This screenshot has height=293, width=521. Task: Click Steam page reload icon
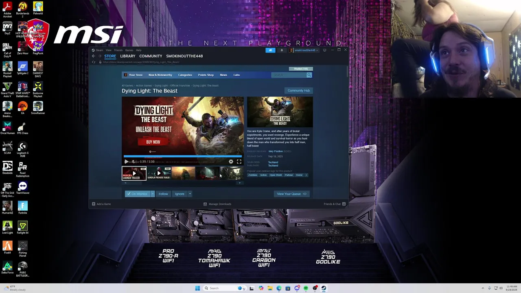94,62
